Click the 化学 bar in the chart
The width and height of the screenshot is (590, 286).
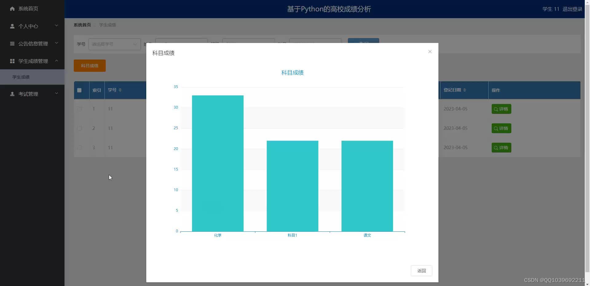[x=218, y=163]
